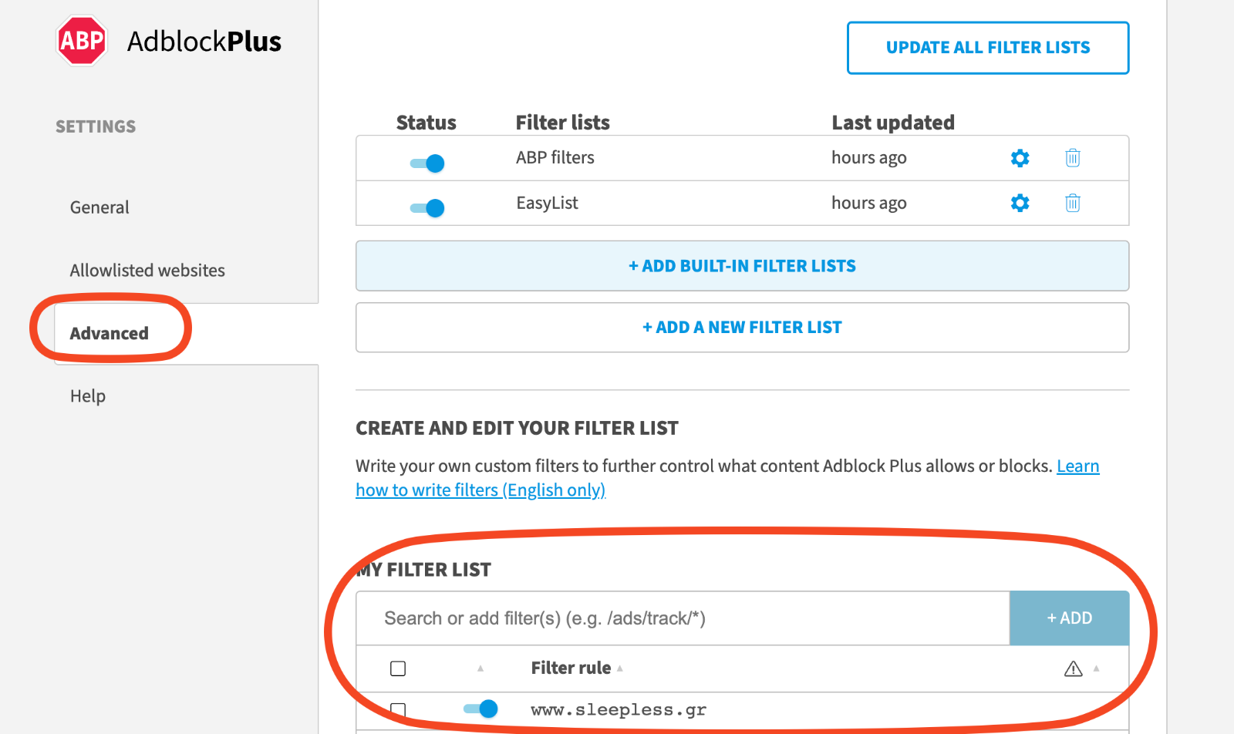Sort by status column arrow
The width and height of the screenshot is (1234, 734).
point(480,668)
